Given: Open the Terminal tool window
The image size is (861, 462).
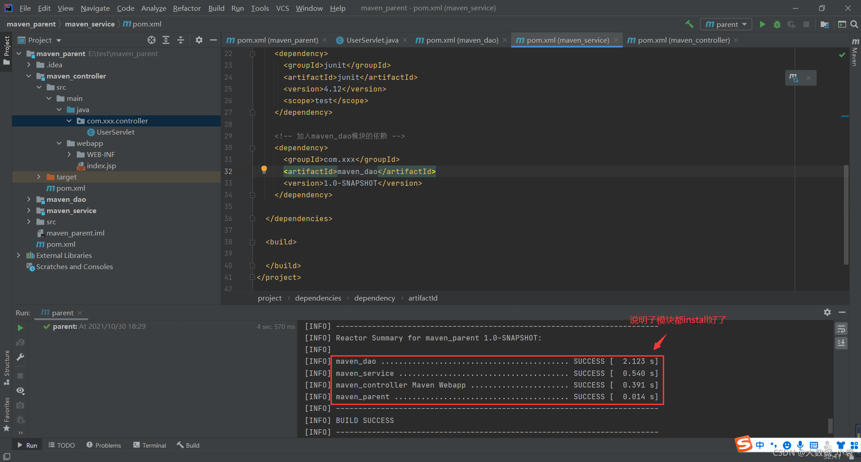Looking at the screenshot, I should [x=150, y=445].
